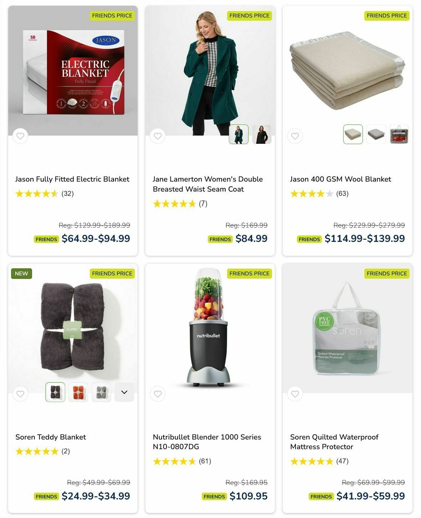Select the grey Teddy Blanket swatch

101,392
